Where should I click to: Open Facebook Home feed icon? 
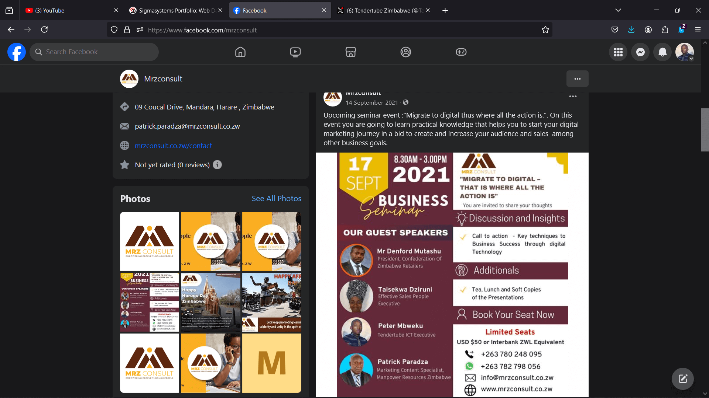pyautogui.click(x=240, y=52)
